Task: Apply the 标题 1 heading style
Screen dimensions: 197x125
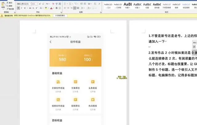Action: [128, 5]
